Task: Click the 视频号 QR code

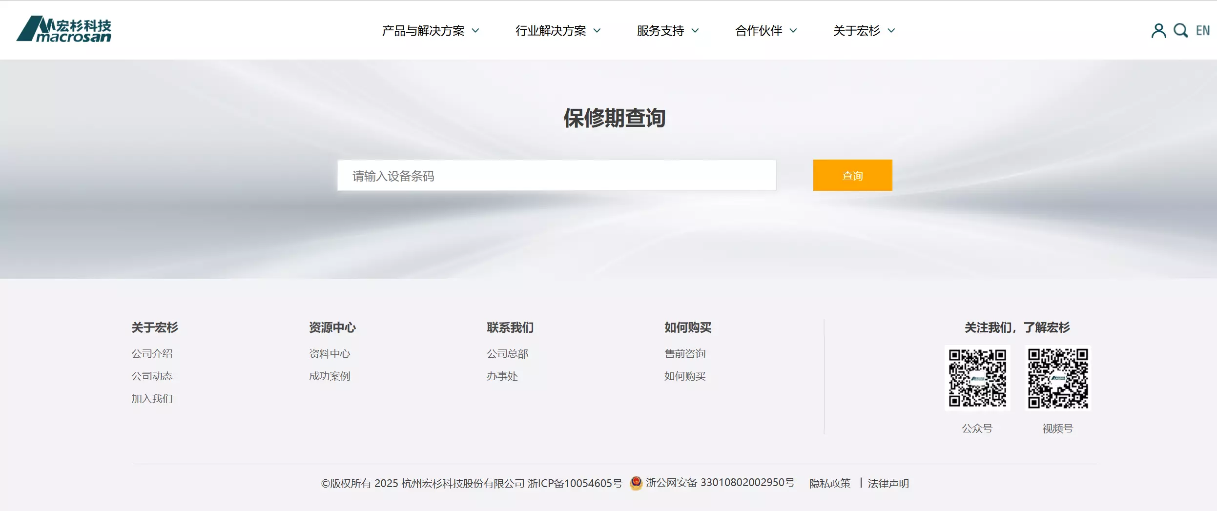Action: pos(1057,378)
